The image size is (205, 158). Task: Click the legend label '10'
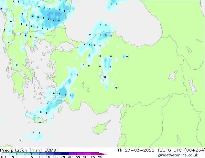tap(40, 157)
